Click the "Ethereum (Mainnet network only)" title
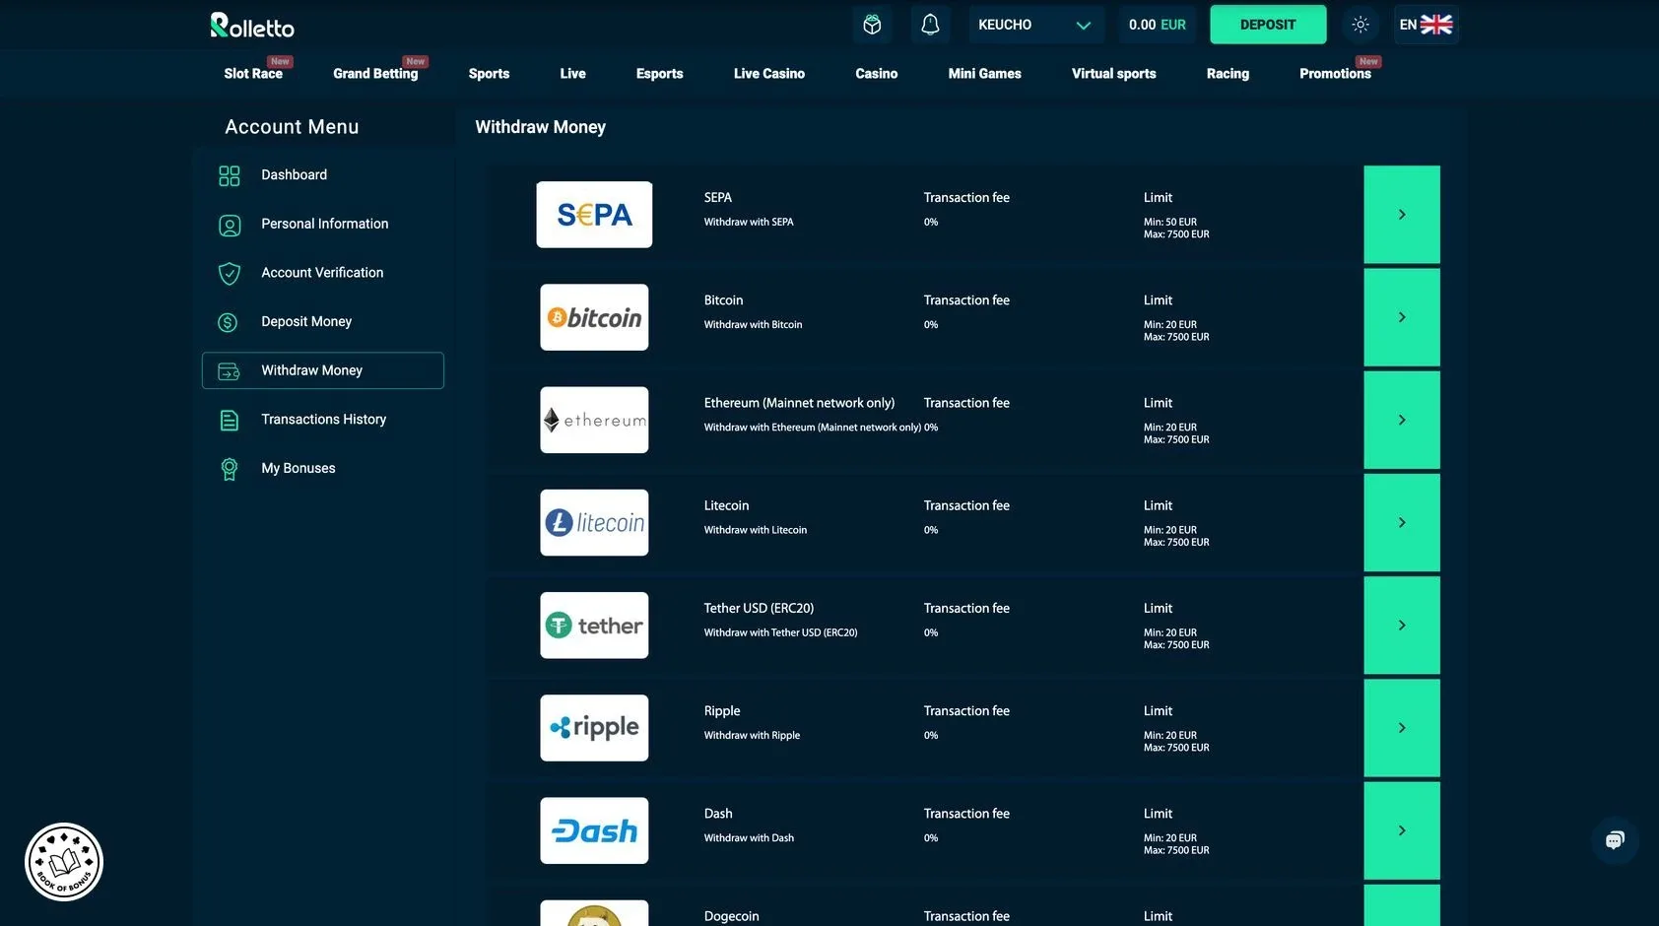 coord(799,403)
